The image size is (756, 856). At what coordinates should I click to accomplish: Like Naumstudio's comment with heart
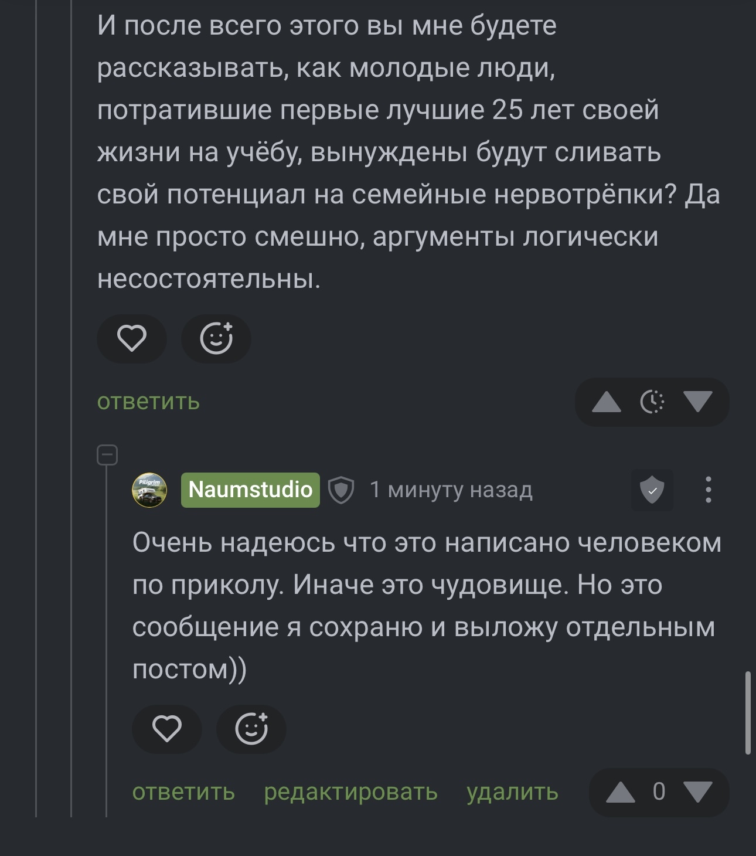167,729
